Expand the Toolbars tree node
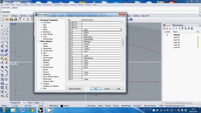This screenshot has height=113, width=201. [41, 84]
